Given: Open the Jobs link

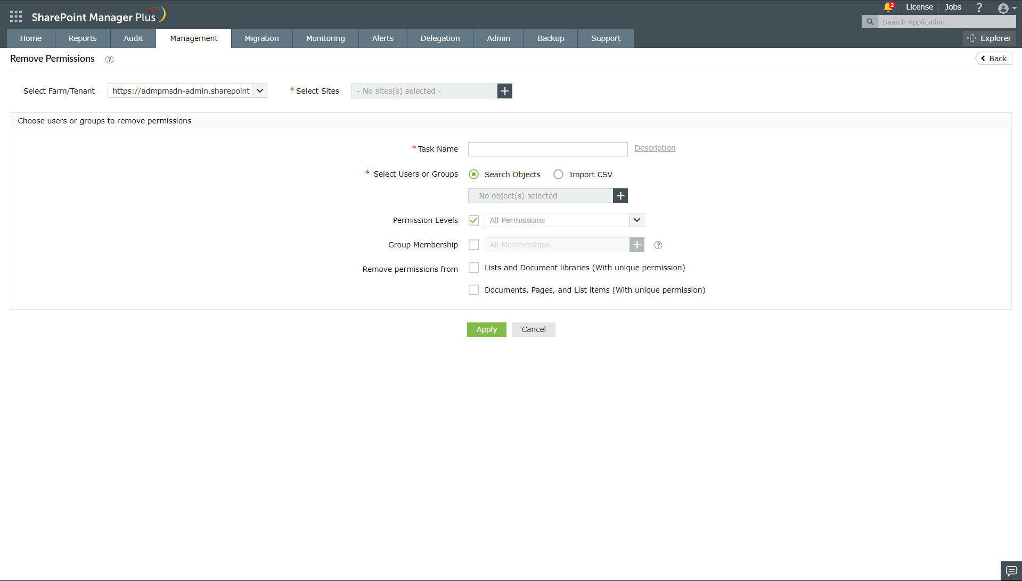Looking at the screenshot, I should [x=953, y=7].
